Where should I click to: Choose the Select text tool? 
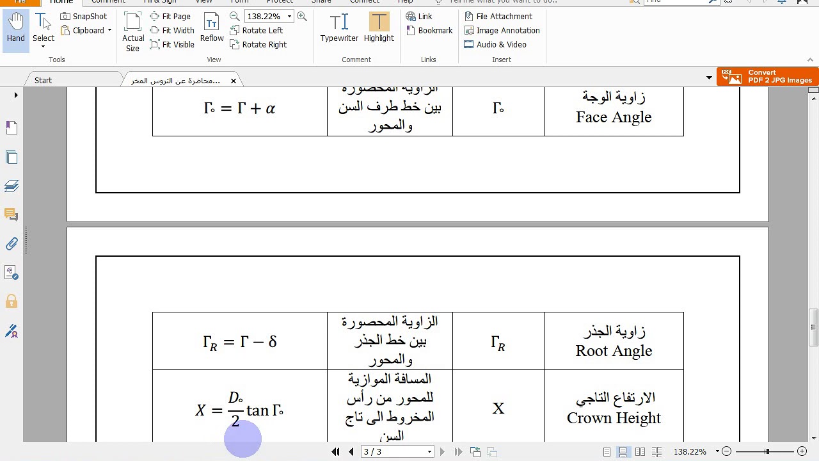click(44, 29)
